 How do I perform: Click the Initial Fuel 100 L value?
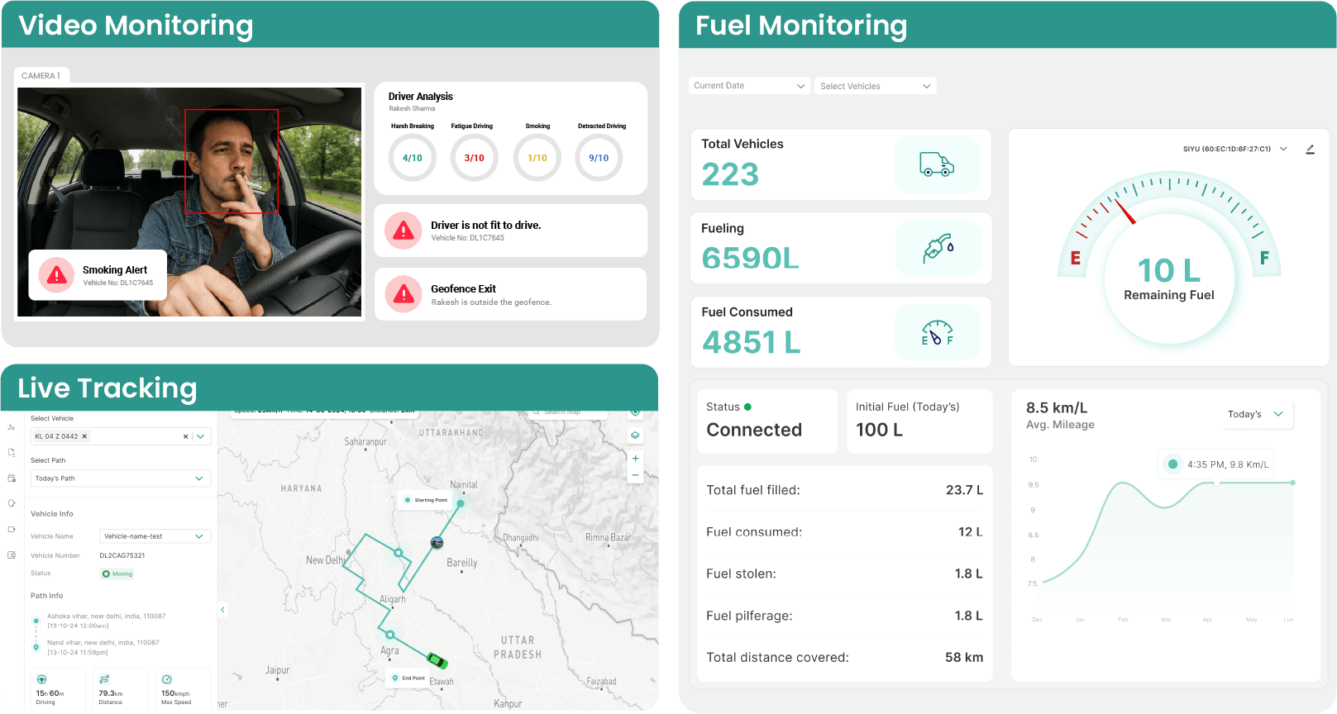tap(879, 430)
